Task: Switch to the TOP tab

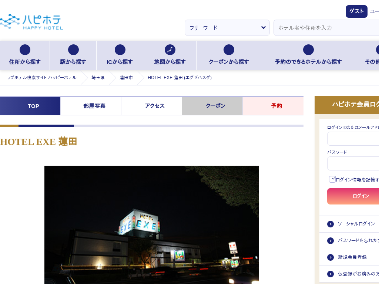Action: tap(30, 106)
